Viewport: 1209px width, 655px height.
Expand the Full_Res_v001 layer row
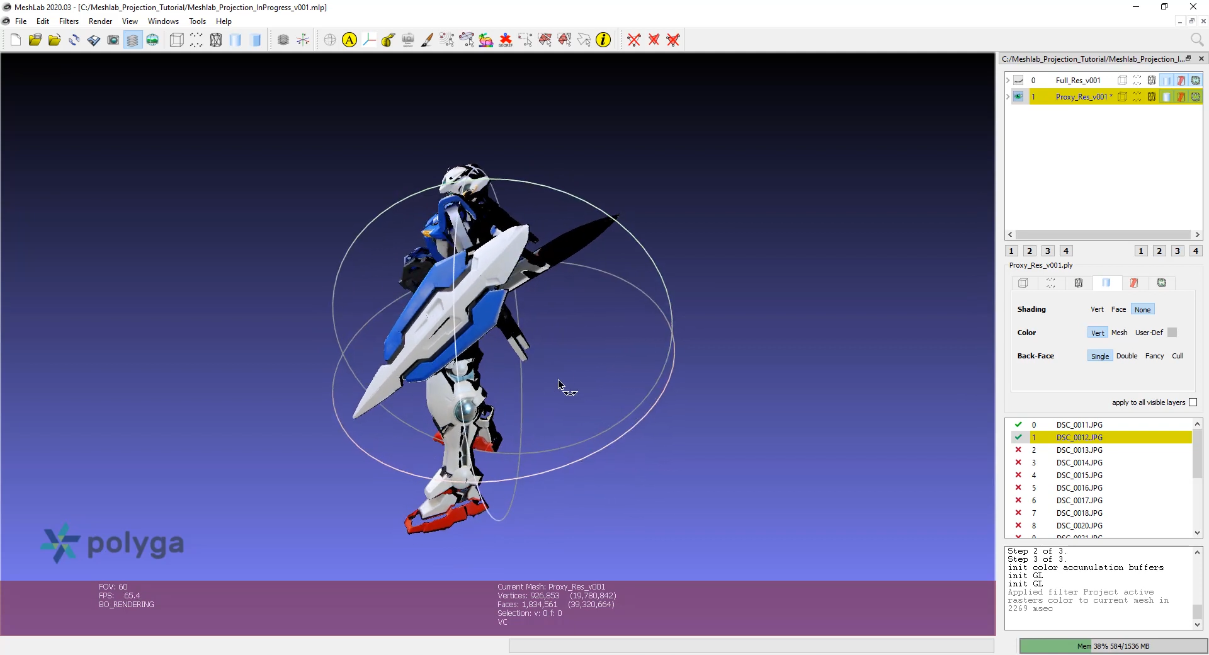tap(1007, 81)
